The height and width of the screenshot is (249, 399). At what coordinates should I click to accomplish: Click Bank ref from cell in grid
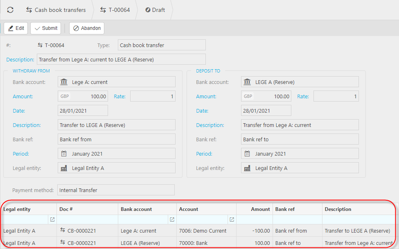pyautogui.click(x=297, y=231)
